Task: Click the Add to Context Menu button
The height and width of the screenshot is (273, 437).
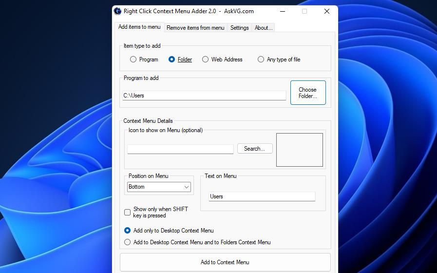Action: [225, 262]
